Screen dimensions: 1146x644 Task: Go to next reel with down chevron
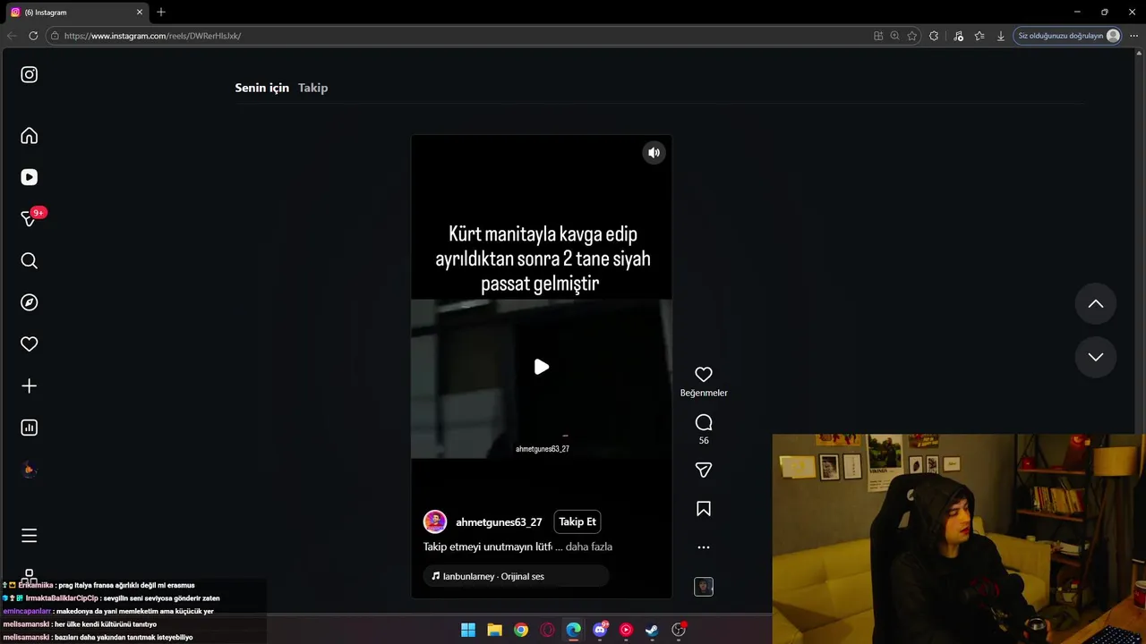1096,357
